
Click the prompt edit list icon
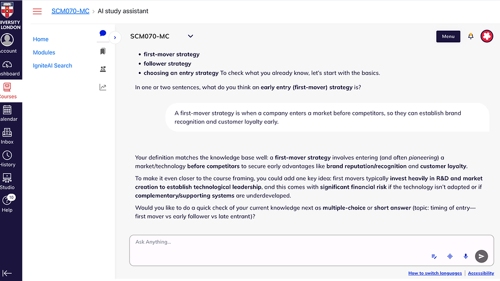pyautogui.click(x=434, y=256)
